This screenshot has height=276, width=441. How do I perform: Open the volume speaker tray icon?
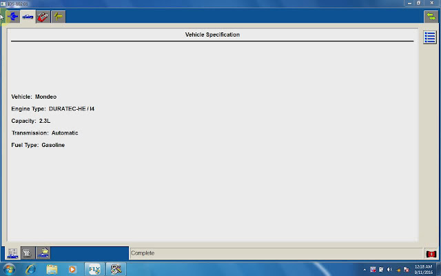click(x=389, y=270)
